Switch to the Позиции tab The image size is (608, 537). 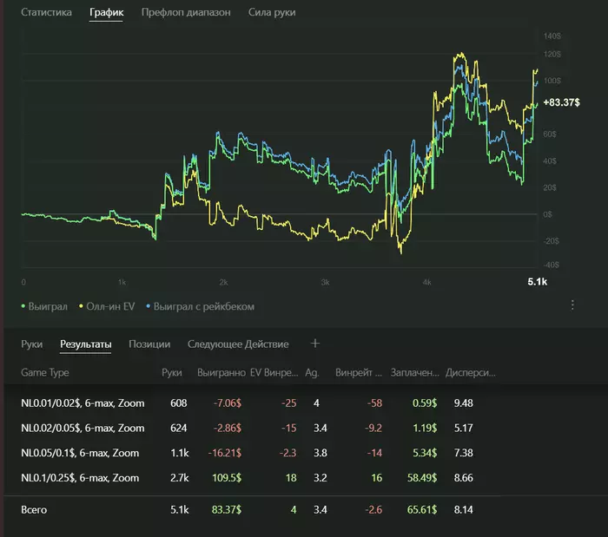(x=149, y=344)
